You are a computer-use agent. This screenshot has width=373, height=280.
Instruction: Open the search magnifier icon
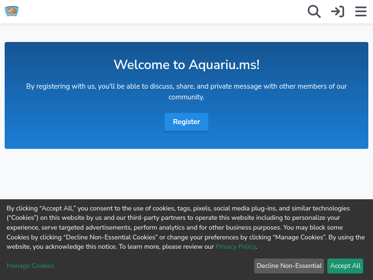coord(314,11)
